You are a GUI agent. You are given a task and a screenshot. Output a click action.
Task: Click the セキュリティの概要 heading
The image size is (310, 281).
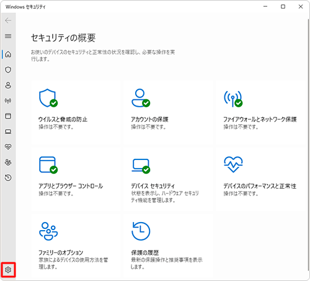pyautogui.click(x=63, y=38)
